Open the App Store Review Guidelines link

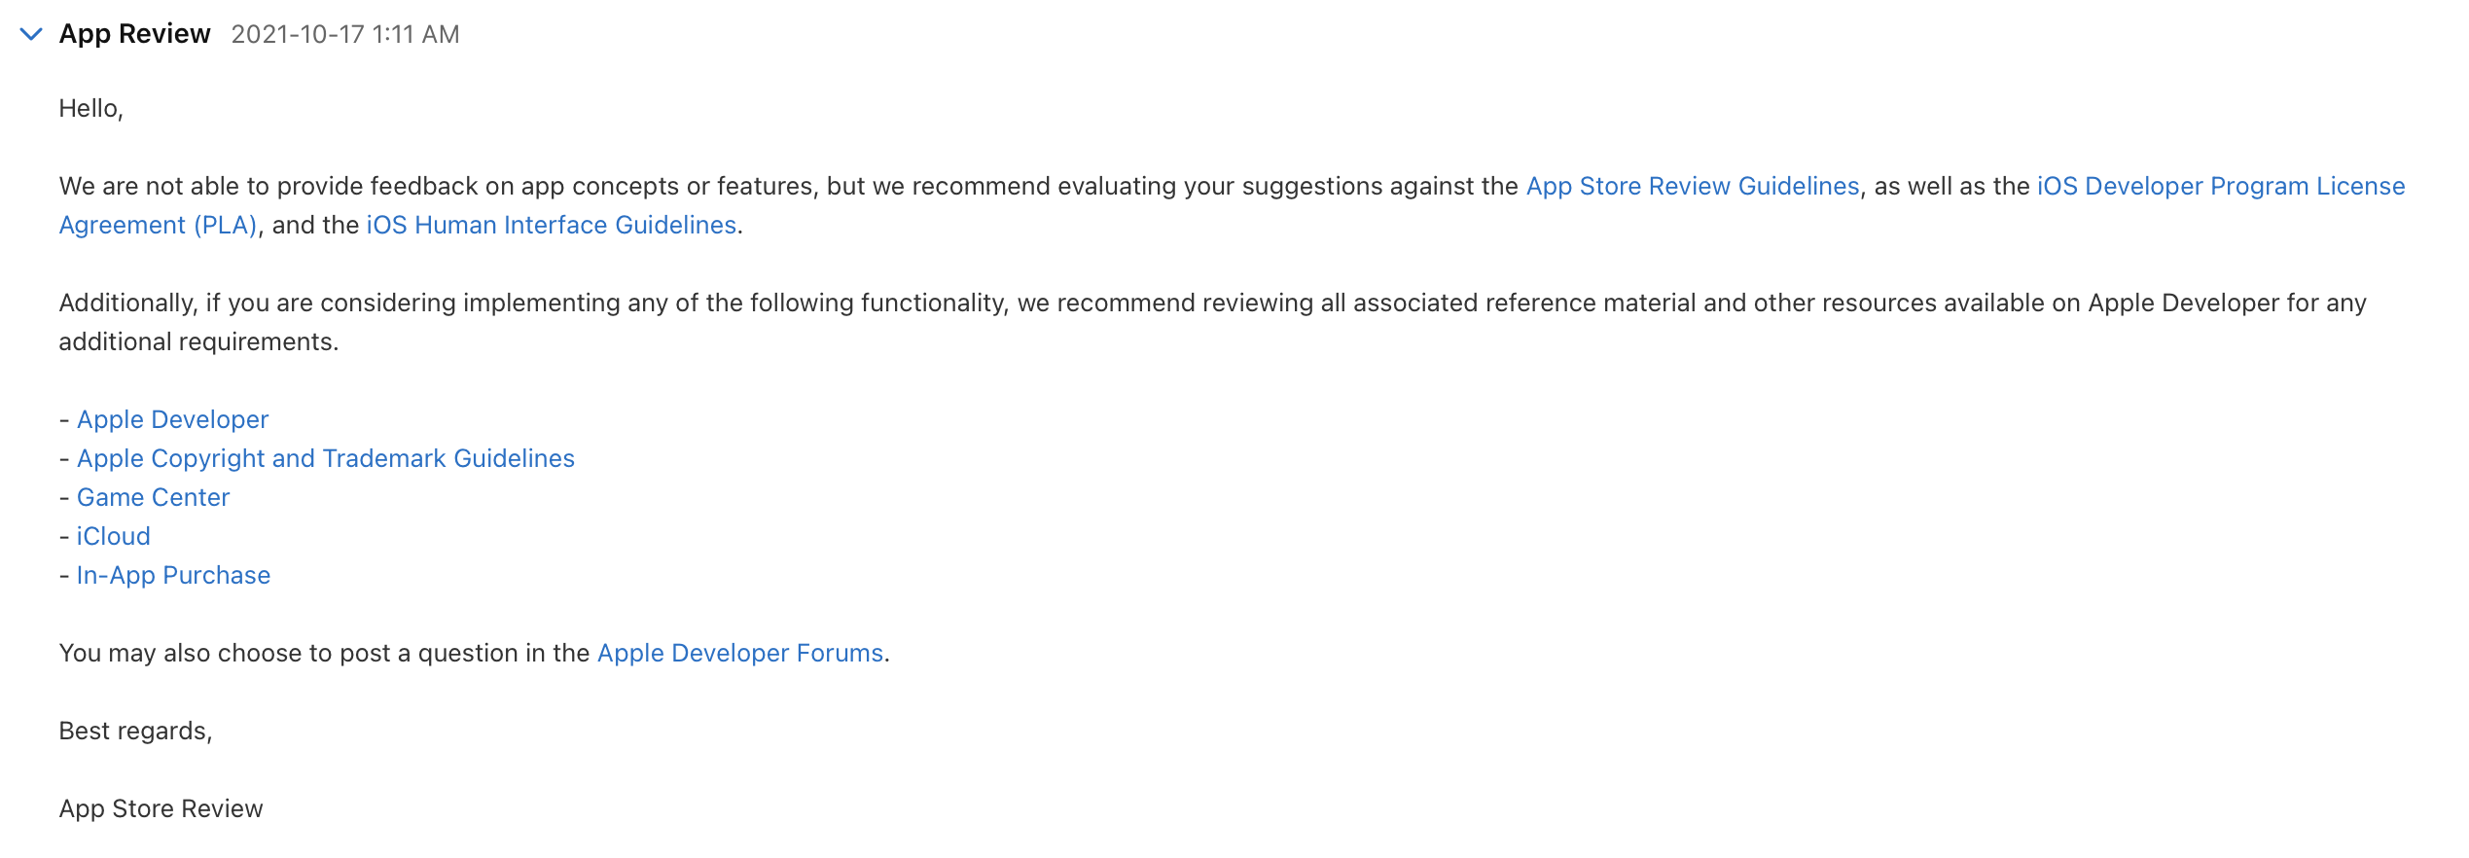point(1692,186)
